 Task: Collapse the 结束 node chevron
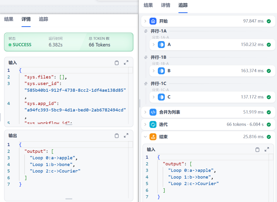tap(145, 137)
